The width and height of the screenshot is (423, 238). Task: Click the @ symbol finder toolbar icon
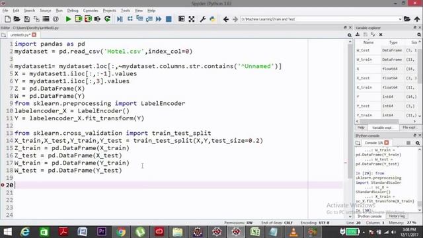pyautogui.click(x=56, y=19)
